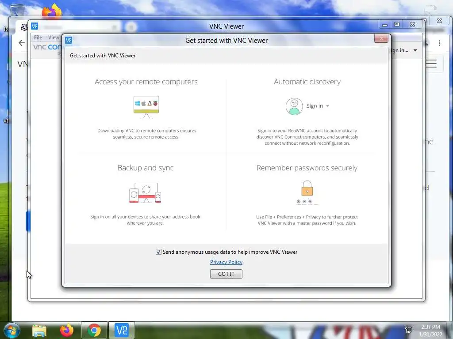Open the Privacy Policy link
The width and height of the screenshot is (453, 339).
tap(226, 262)
